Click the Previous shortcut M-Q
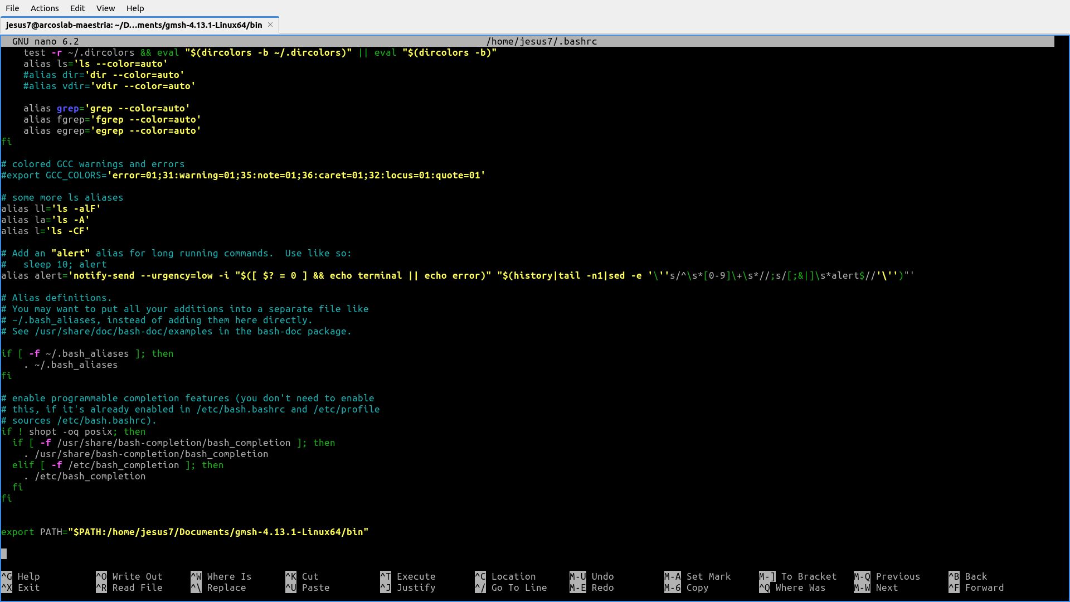Image resolution: width=1070 pixels, height=602 pixels. pyautogui.click(x=887, y=576)
